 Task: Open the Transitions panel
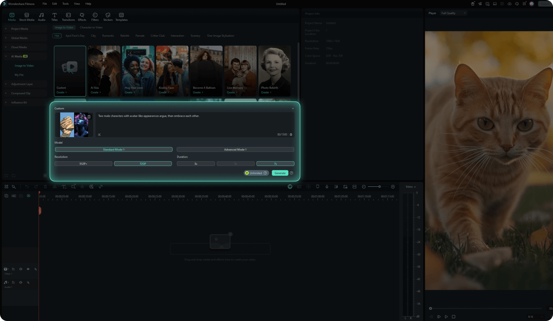click(x=68, y=17)
